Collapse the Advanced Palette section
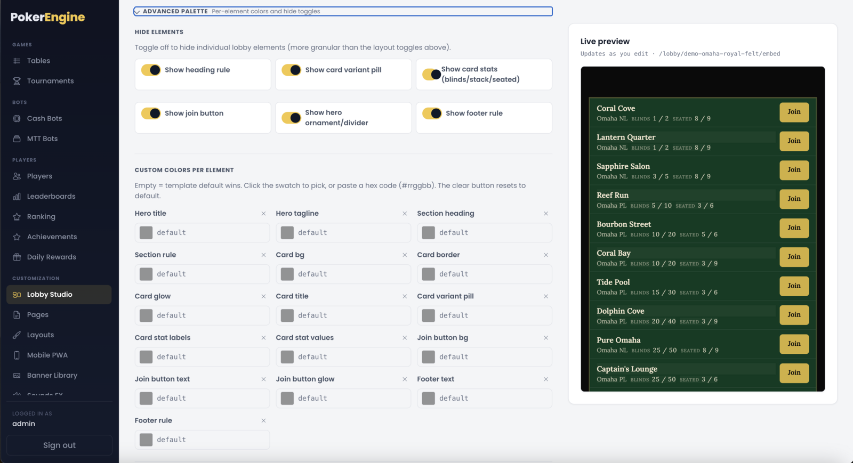 (343, 11)
